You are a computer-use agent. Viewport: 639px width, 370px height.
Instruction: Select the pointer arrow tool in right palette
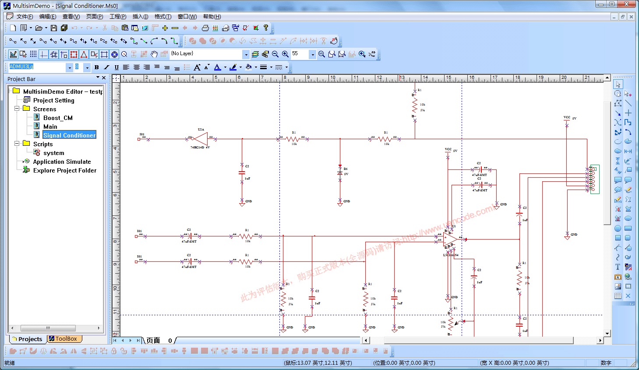click(x=618, y=84)
